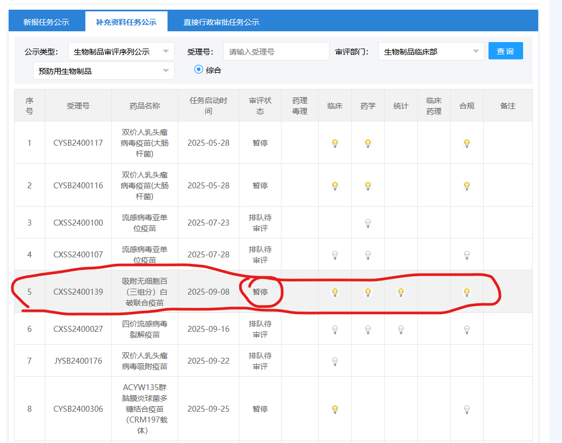Click the 任务启动时间 column header
Screen dimensions: 562x443
tap(208, 106)
